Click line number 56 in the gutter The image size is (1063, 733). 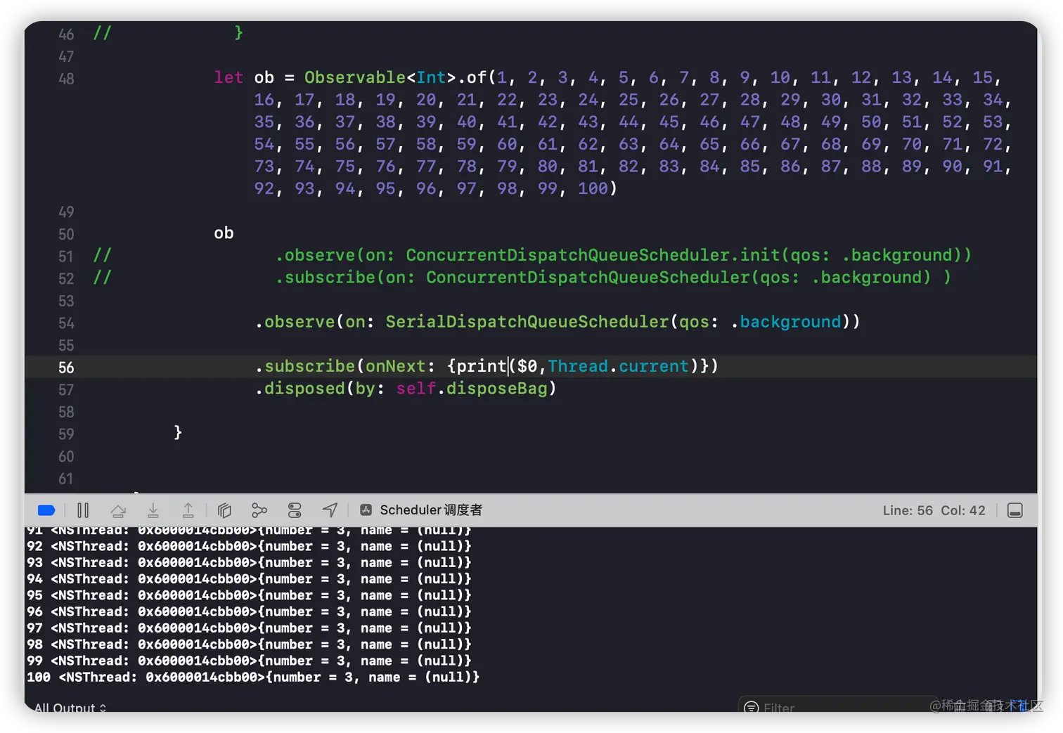point(66,368)
